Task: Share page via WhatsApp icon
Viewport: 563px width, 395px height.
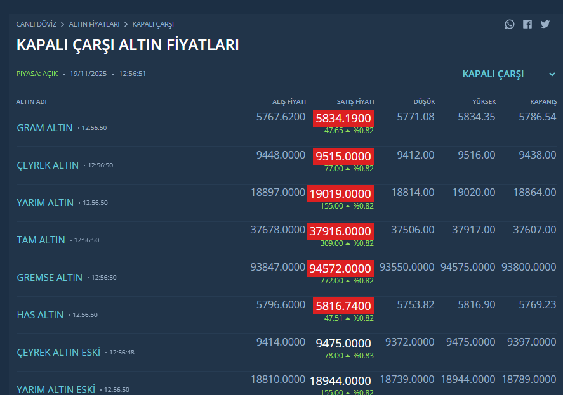Action: click(x=510, y=24)
